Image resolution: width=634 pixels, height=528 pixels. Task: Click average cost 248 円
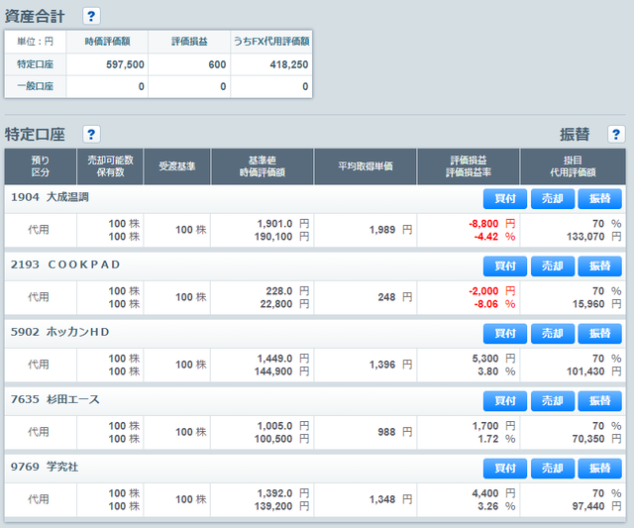click(x=395, y=297)
